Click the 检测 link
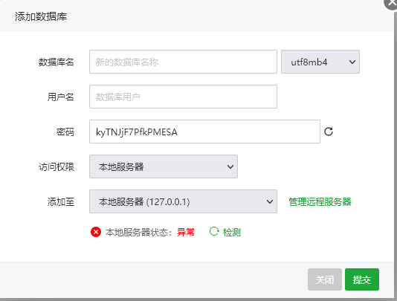 point(232,232)
